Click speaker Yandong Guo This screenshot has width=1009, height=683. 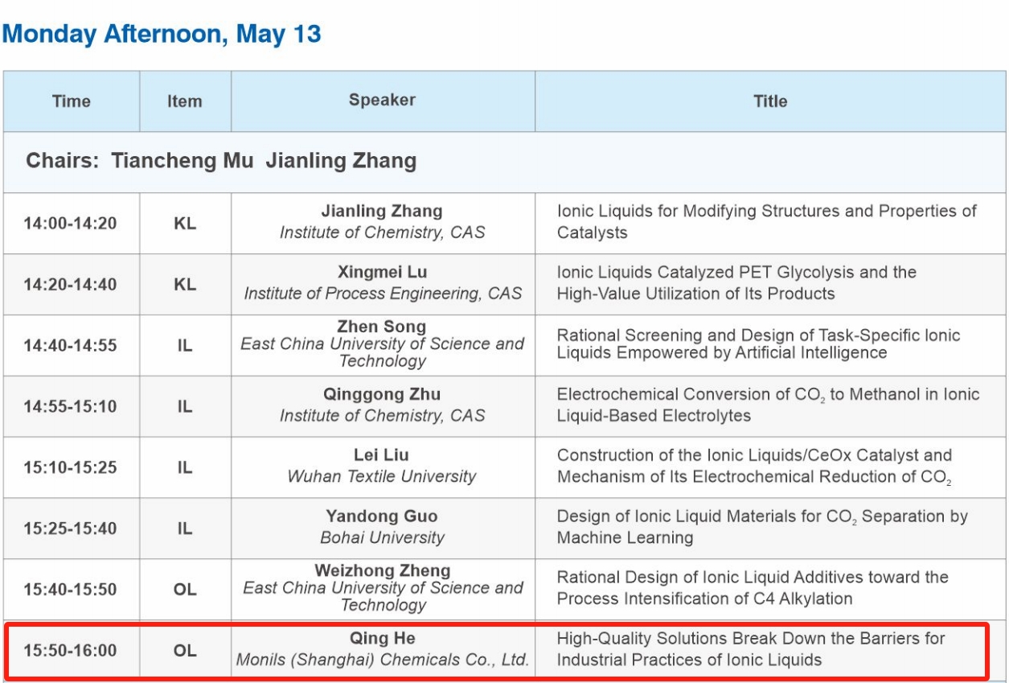coord(382,516)
